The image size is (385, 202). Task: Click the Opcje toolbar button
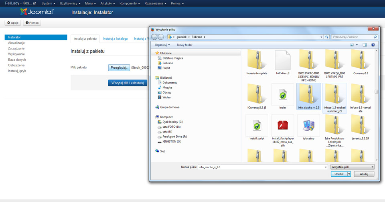coord(13,22)
